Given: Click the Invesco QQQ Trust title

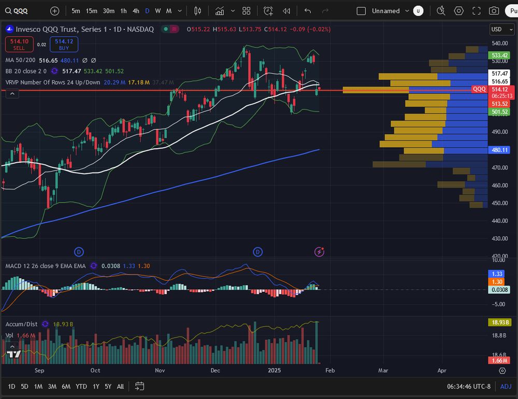Looking at the screenshot, I should coord(84,29).
